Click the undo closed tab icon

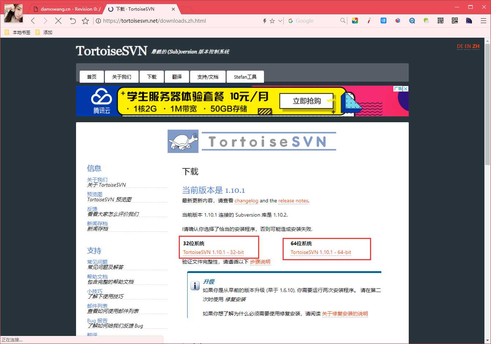tap(72, 21)
